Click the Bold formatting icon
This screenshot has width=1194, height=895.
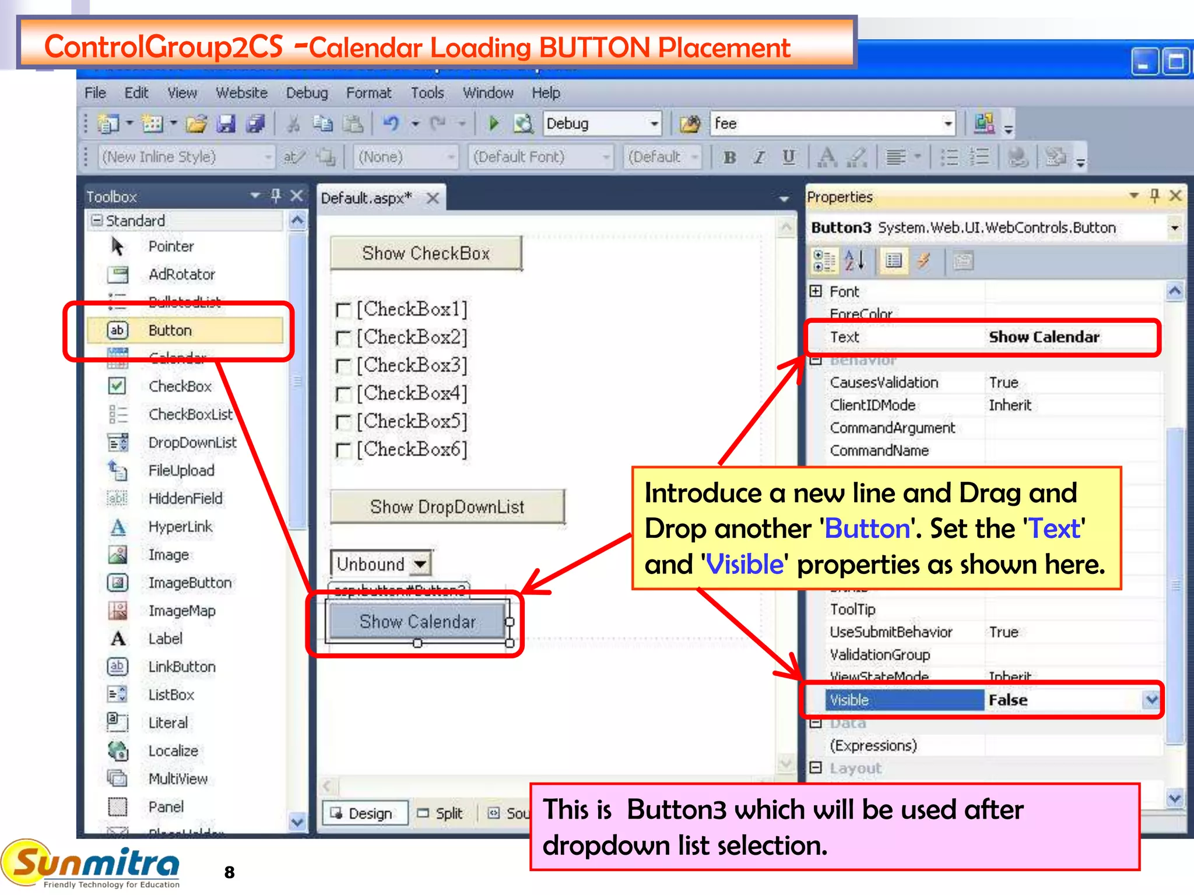(x=729, y=157)
